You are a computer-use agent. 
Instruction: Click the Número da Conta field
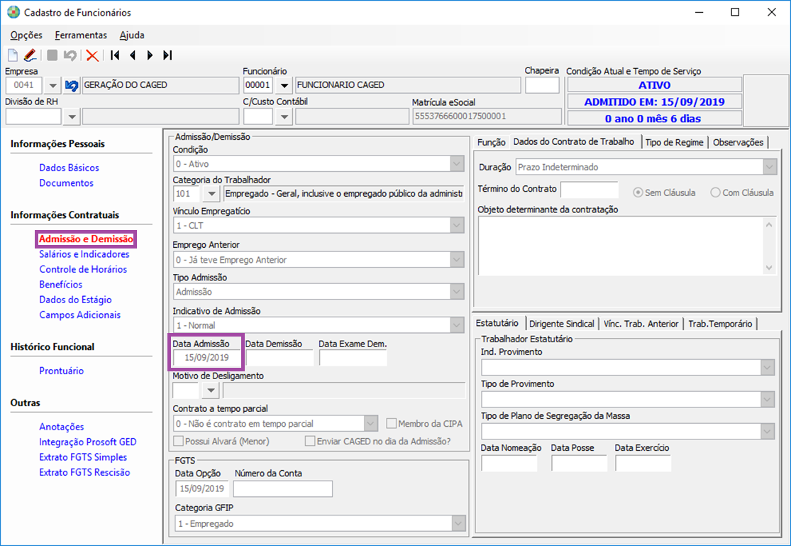tap(282, 488)
